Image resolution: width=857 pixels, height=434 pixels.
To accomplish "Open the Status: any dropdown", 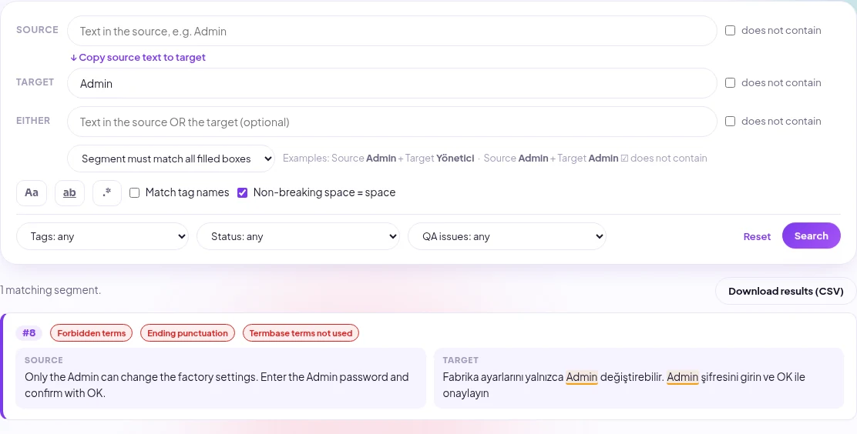I will point(298,236).
